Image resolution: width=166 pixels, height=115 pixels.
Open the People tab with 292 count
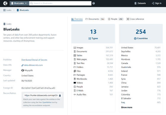pyautogui.click(x=116, y=19)
